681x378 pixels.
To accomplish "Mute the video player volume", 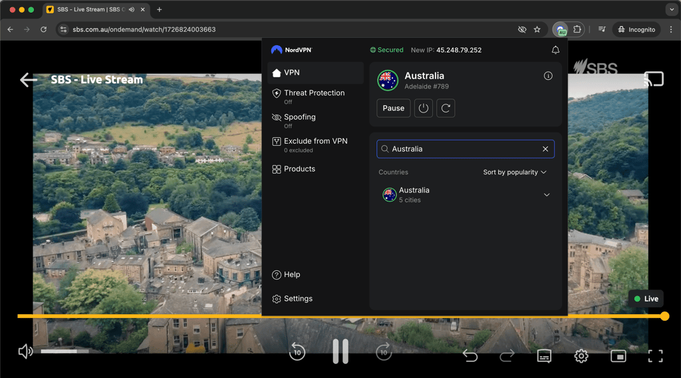I will point(26,351).
